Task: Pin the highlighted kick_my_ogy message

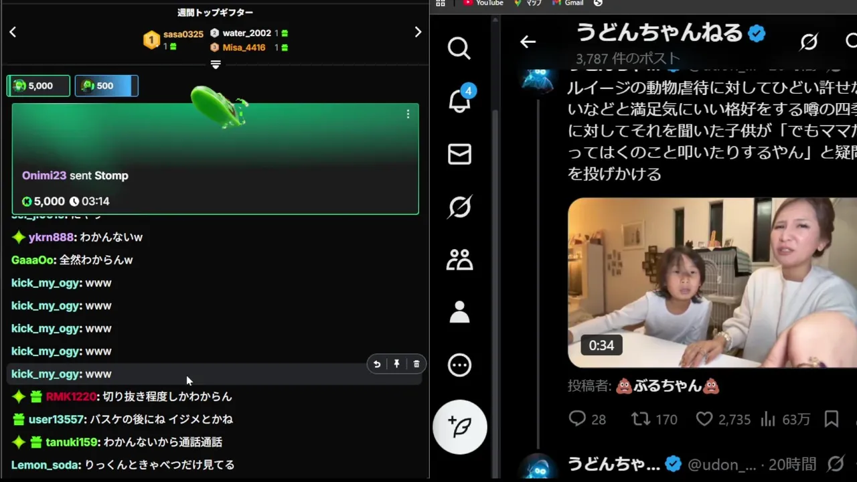Action: (396, 364)
